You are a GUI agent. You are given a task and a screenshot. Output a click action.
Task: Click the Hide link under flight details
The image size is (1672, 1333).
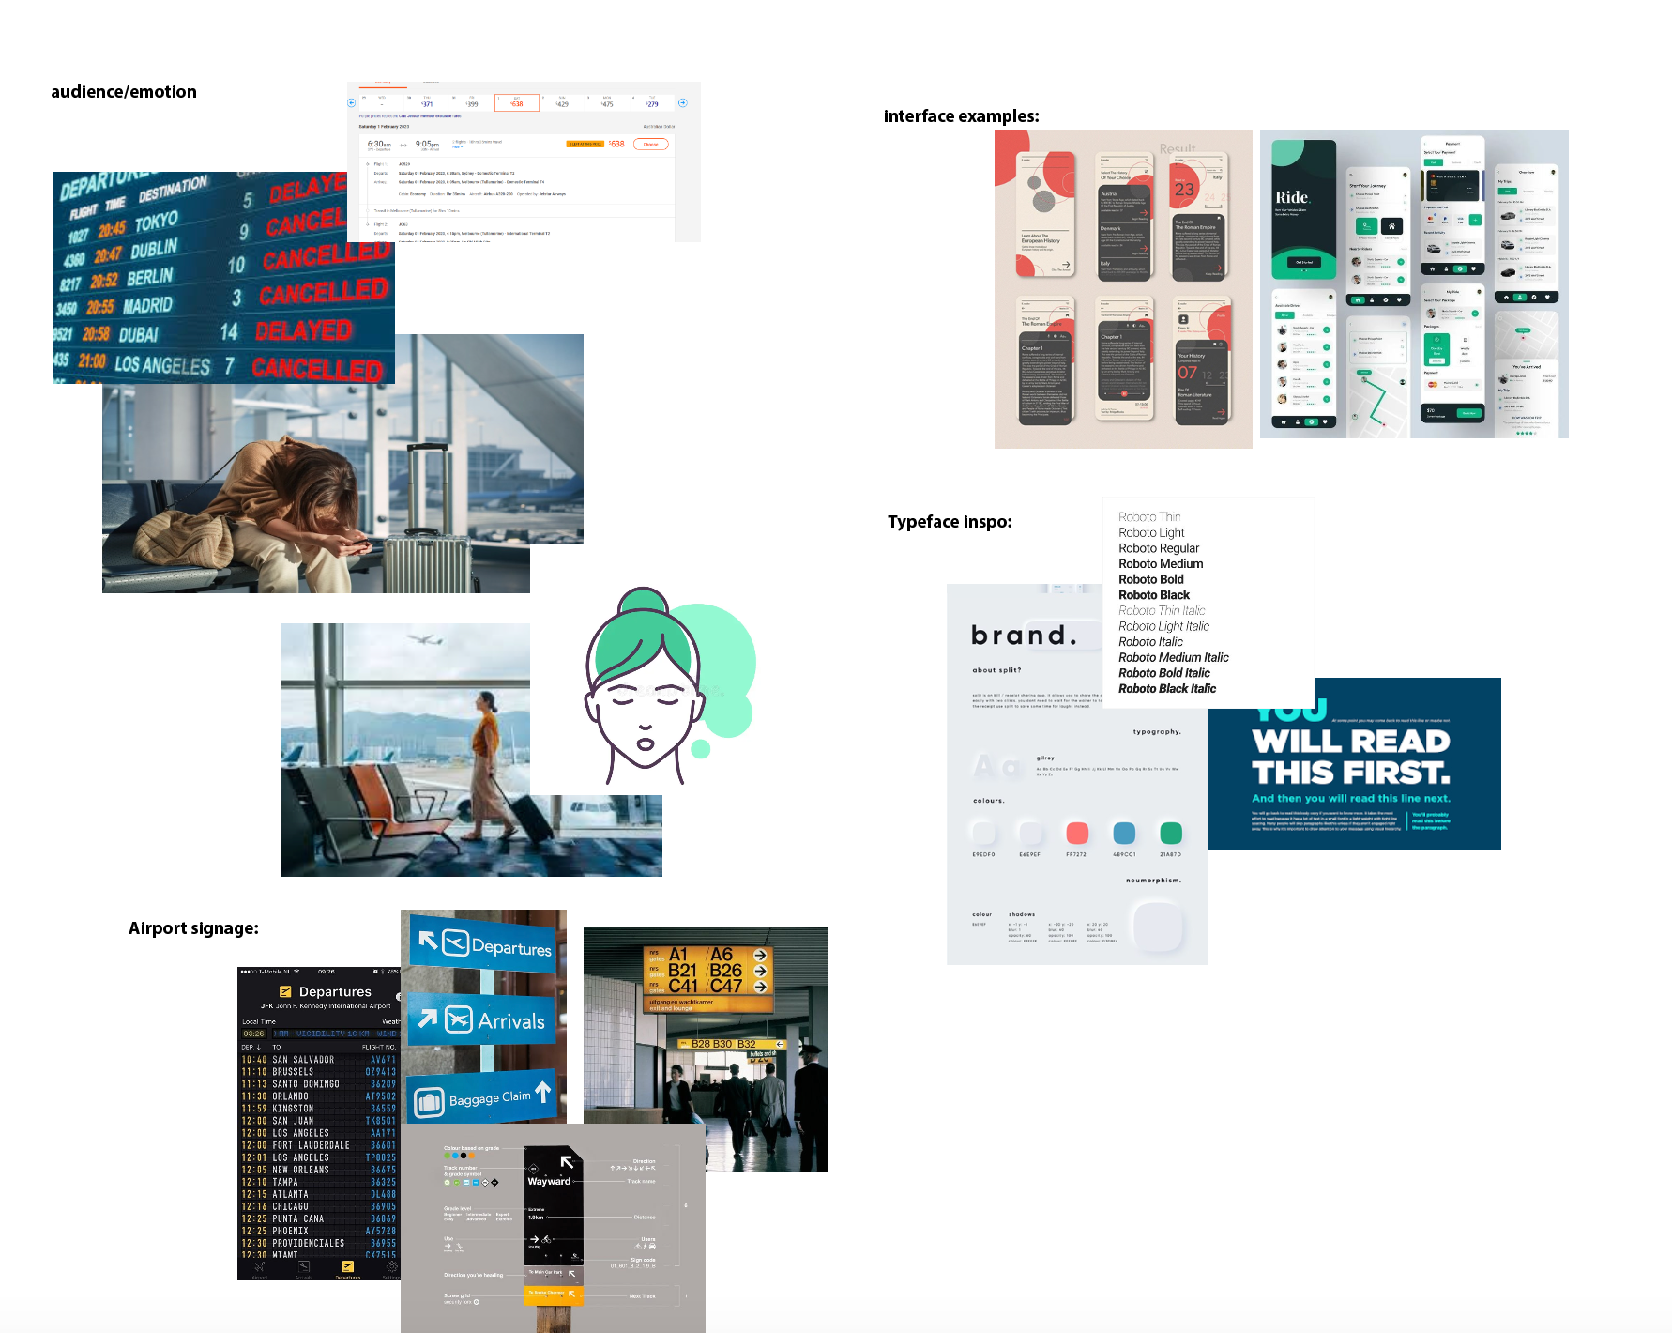(457, 147)
